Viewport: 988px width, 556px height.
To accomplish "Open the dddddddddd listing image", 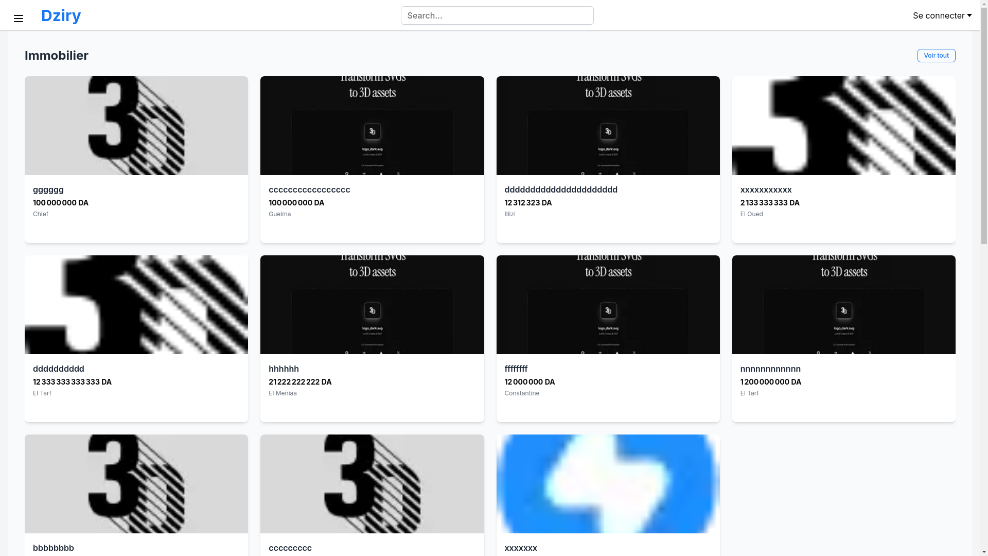I will [x=136, y=305].
